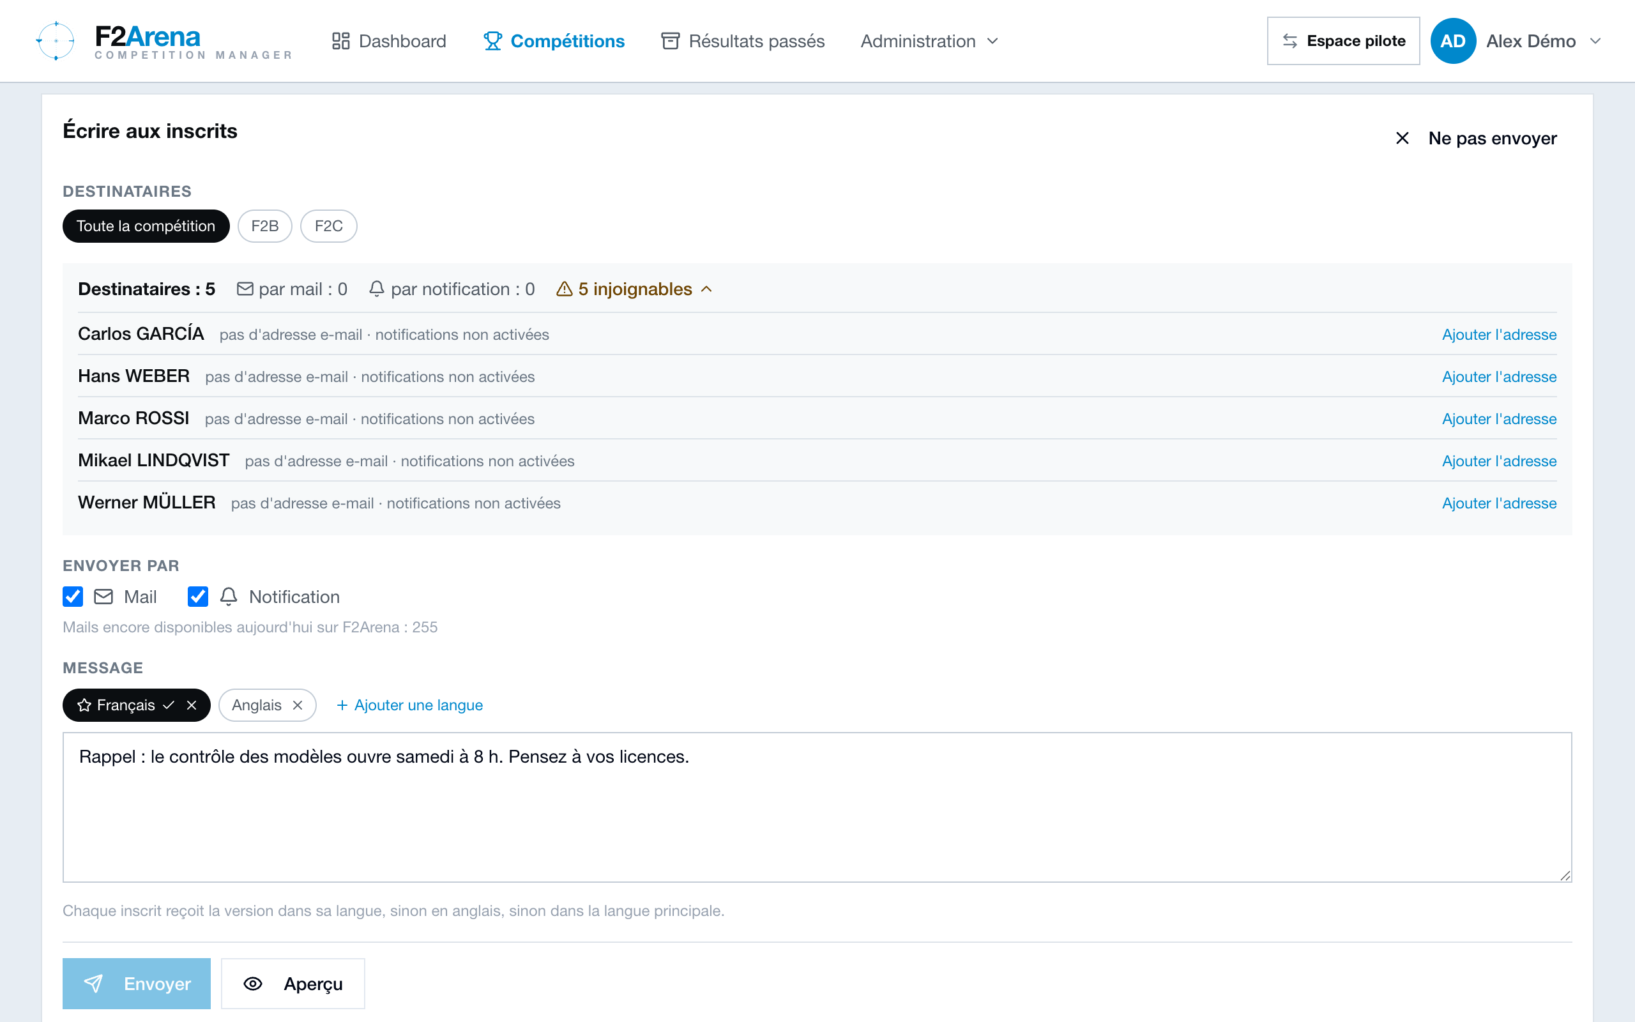This screenshot has height=1022, width=1635.
Task: Select the Toute la compétition recipient chip
Action: (x=146, y=225)
